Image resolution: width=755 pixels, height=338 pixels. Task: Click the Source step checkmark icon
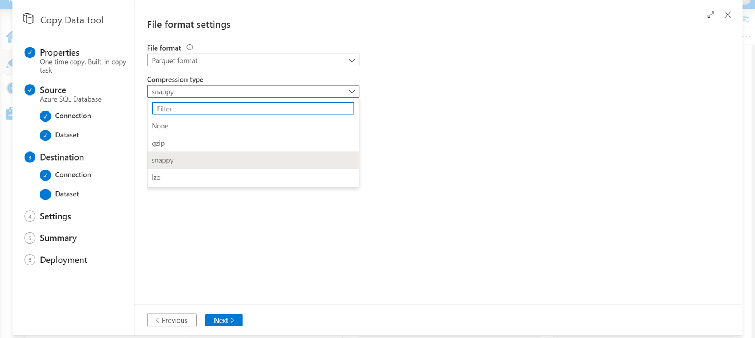pos(30,90)
